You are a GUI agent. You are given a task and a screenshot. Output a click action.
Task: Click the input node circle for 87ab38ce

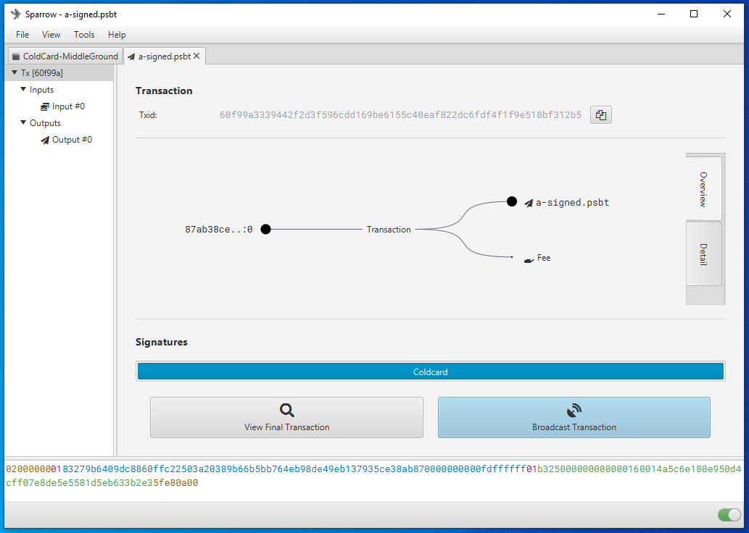click(265, 230)
